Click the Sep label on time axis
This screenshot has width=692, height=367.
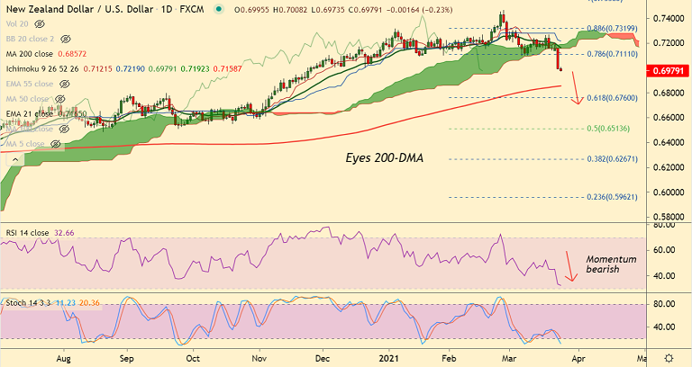point(127,359)
